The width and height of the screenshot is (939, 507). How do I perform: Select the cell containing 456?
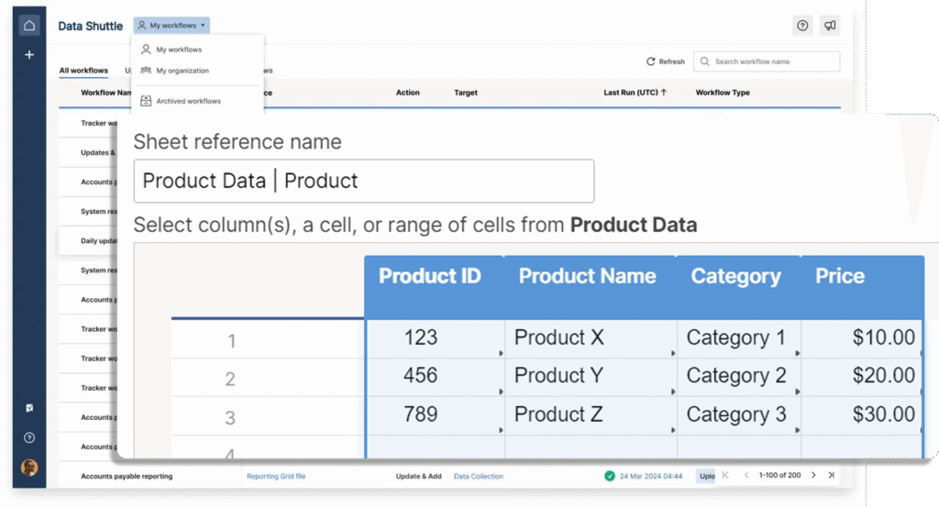[x=436, y=377]
